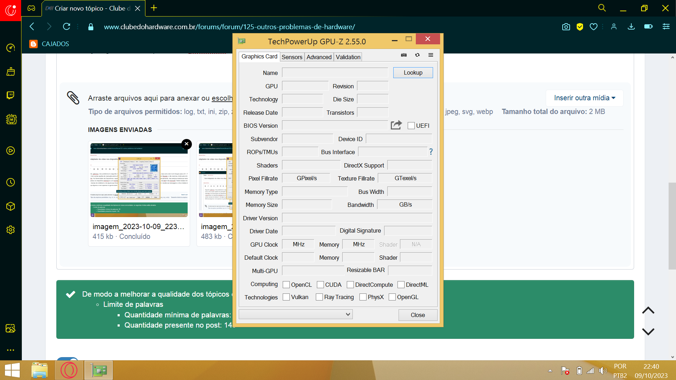Viewport: 676px width, 380px height.
Task: Click the first uploaded image thumbnail
Action: coord(139,180)
